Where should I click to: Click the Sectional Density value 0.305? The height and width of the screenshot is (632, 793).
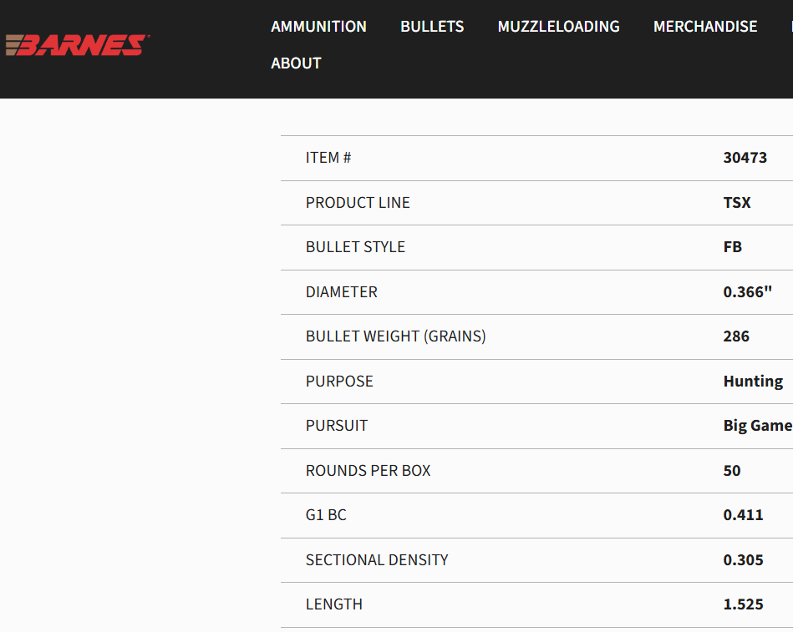coord(743,560)
